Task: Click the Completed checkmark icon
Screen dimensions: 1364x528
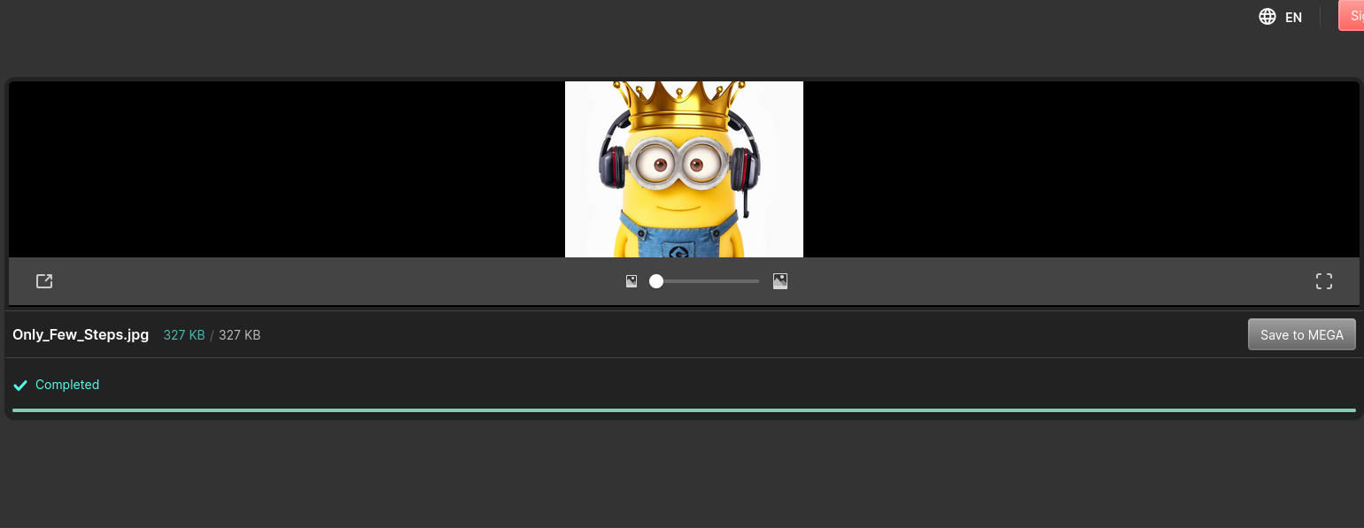Action: coord(20,385)
